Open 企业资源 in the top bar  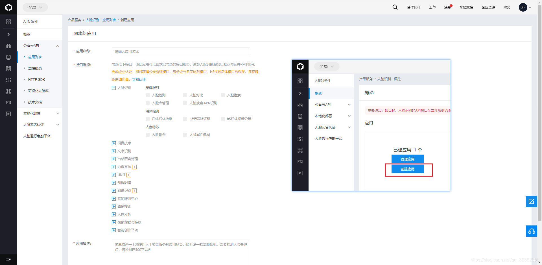coord(488,7)
